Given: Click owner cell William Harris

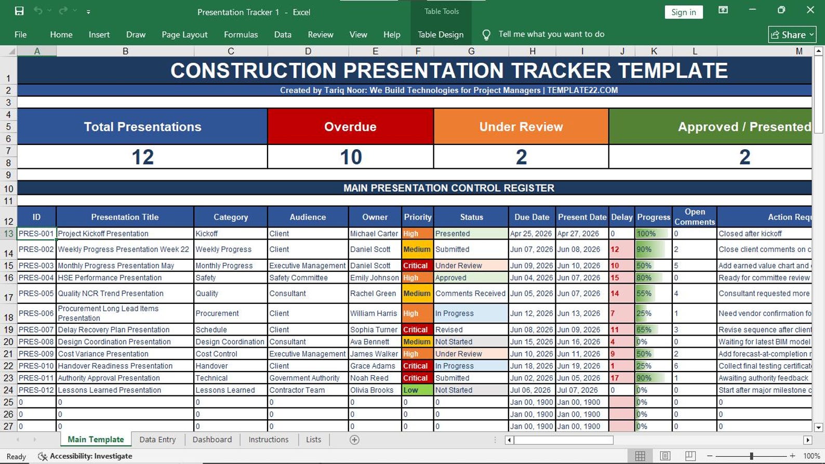Looking at the screenshot, I should (x=375, y=313).
